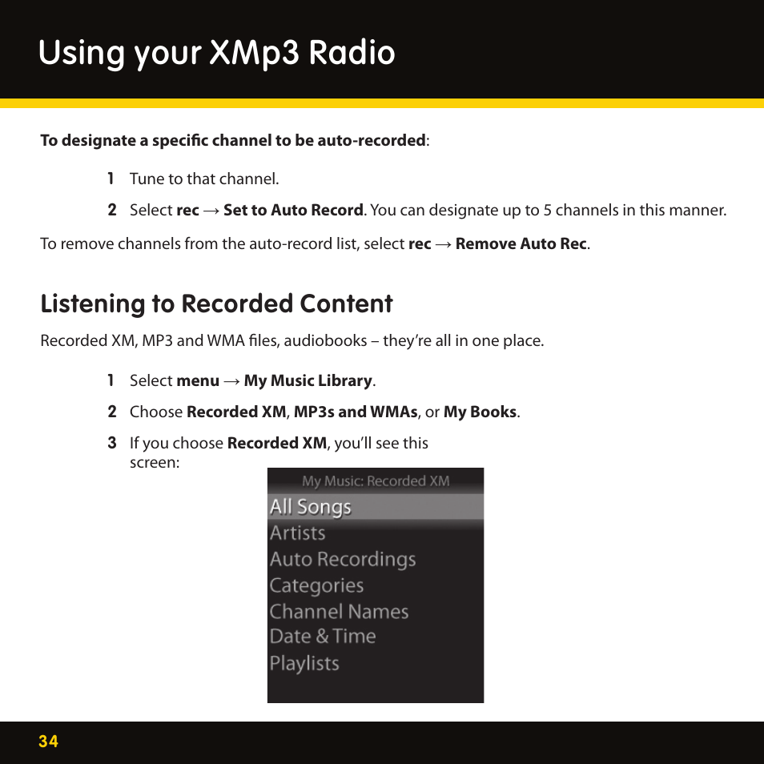This screenshot has height=764, width=764.
Task: Click 'Recorded XM' in the Choose step
Action: coord(236,412)
